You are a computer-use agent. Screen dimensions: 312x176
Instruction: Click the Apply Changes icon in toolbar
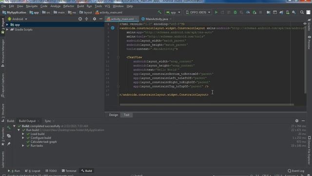[222, 12]
